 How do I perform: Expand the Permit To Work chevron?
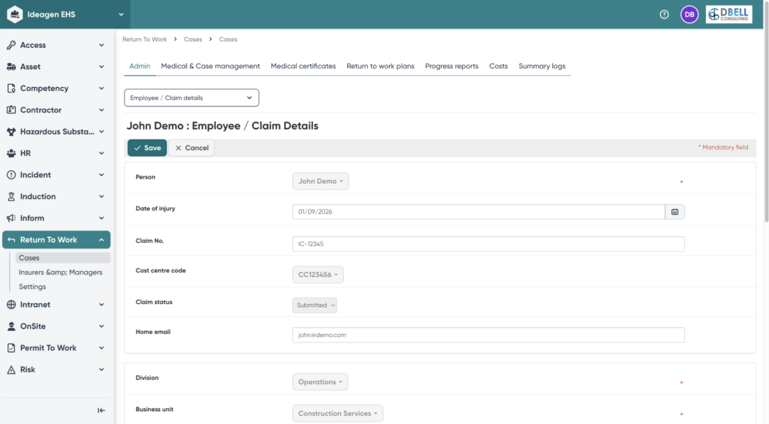pos(101,348)
